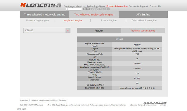Image resolution: width=187 pixels, height=111 pixels.
Task: Select ATV Engine tab
Action: pos(143,15)
